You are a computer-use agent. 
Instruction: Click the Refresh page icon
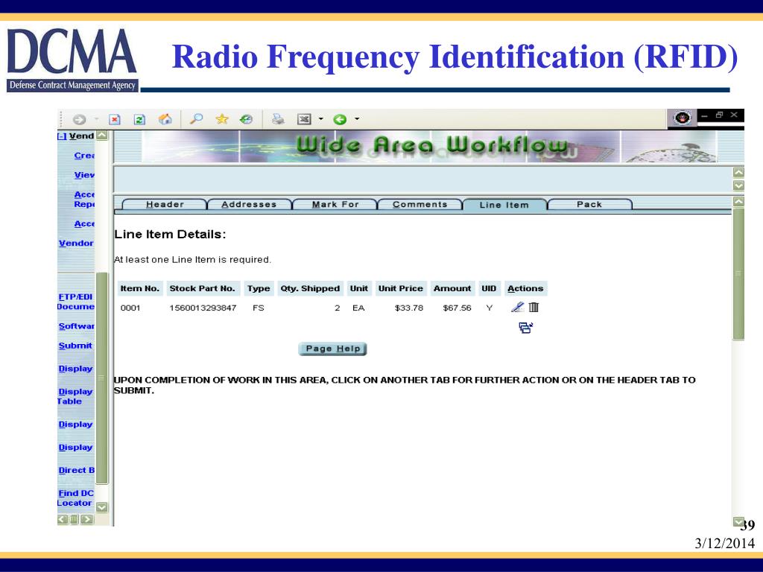(139, 119)
